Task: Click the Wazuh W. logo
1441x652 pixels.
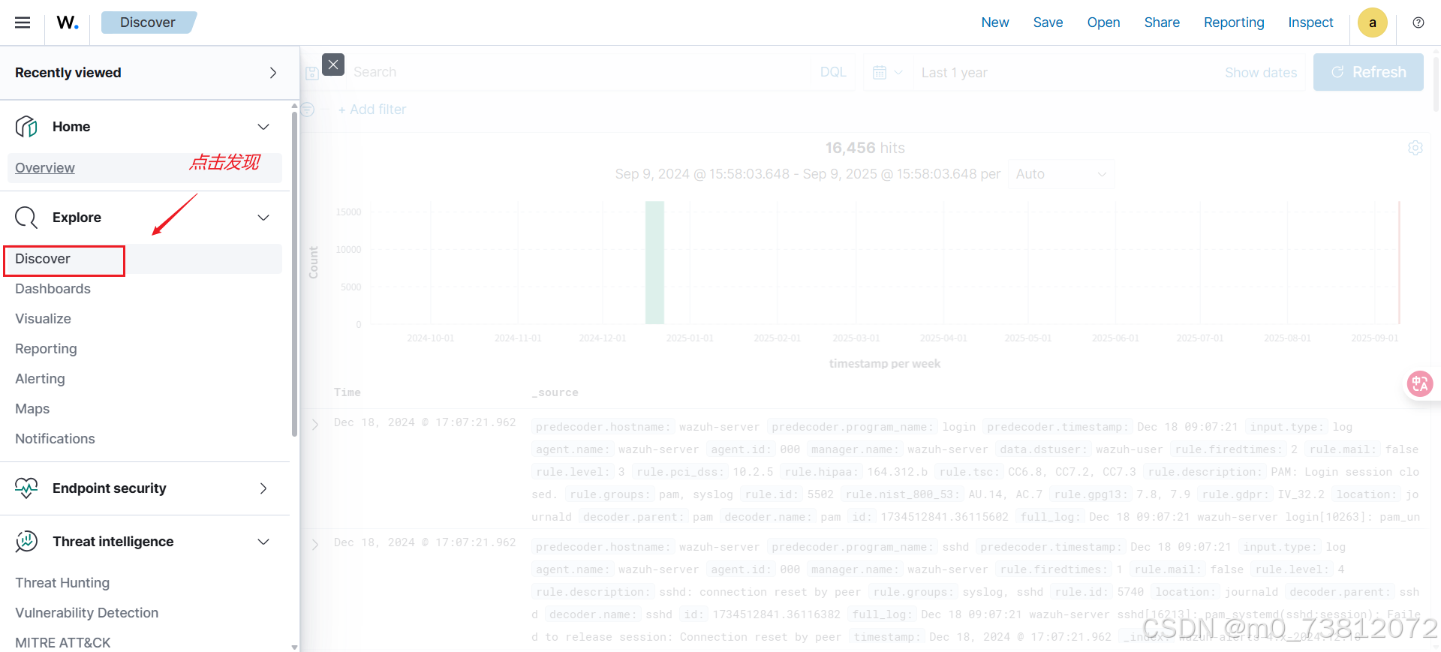Action: 68,23
